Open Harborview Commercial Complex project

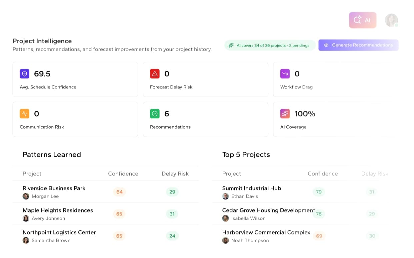(x=266, y=232)
